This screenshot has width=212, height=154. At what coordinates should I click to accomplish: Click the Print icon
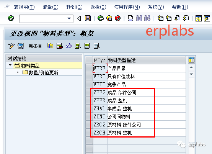pyautogui.click(x=130, y=18)
